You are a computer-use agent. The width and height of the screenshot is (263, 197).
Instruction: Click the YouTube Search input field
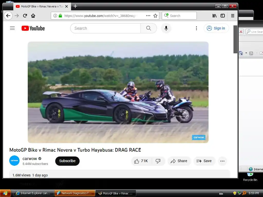click(105, 28)
